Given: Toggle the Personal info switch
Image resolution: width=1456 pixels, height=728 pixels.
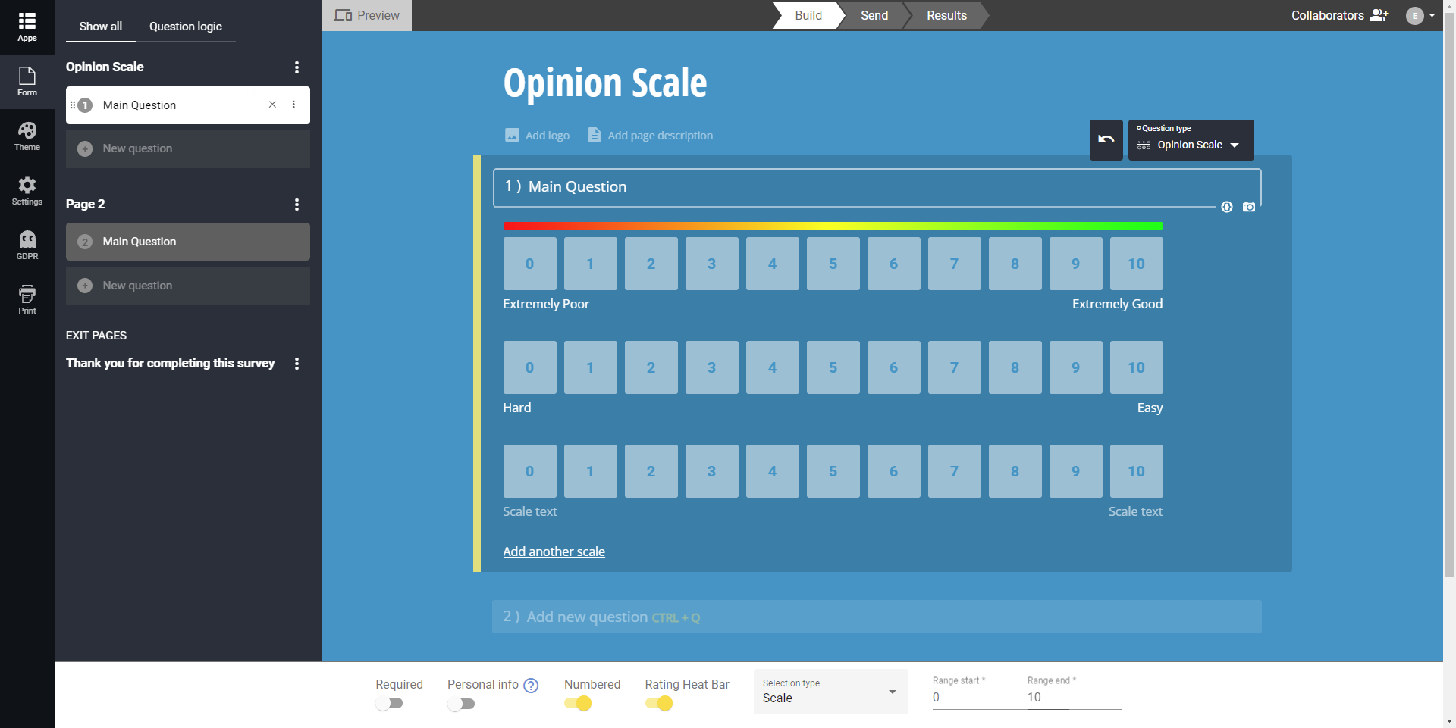Looking at the screenshot, I should tap(461, 704).
